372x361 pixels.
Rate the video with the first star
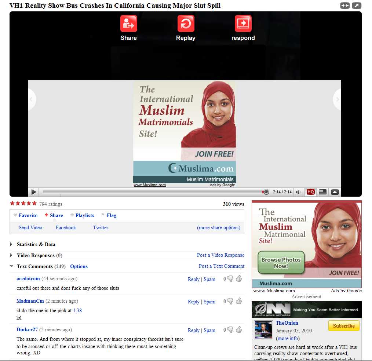tap(12, 203)
